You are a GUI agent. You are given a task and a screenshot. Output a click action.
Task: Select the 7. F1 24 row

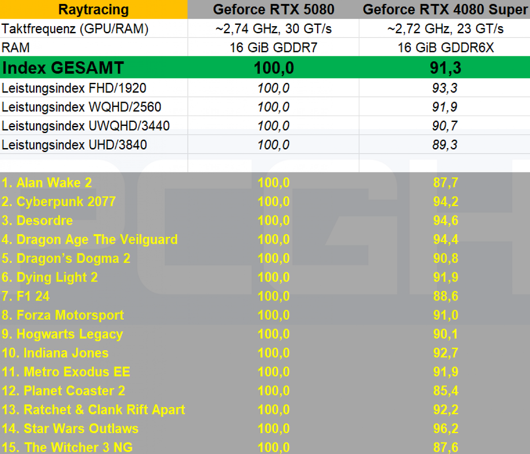(265, 297)
